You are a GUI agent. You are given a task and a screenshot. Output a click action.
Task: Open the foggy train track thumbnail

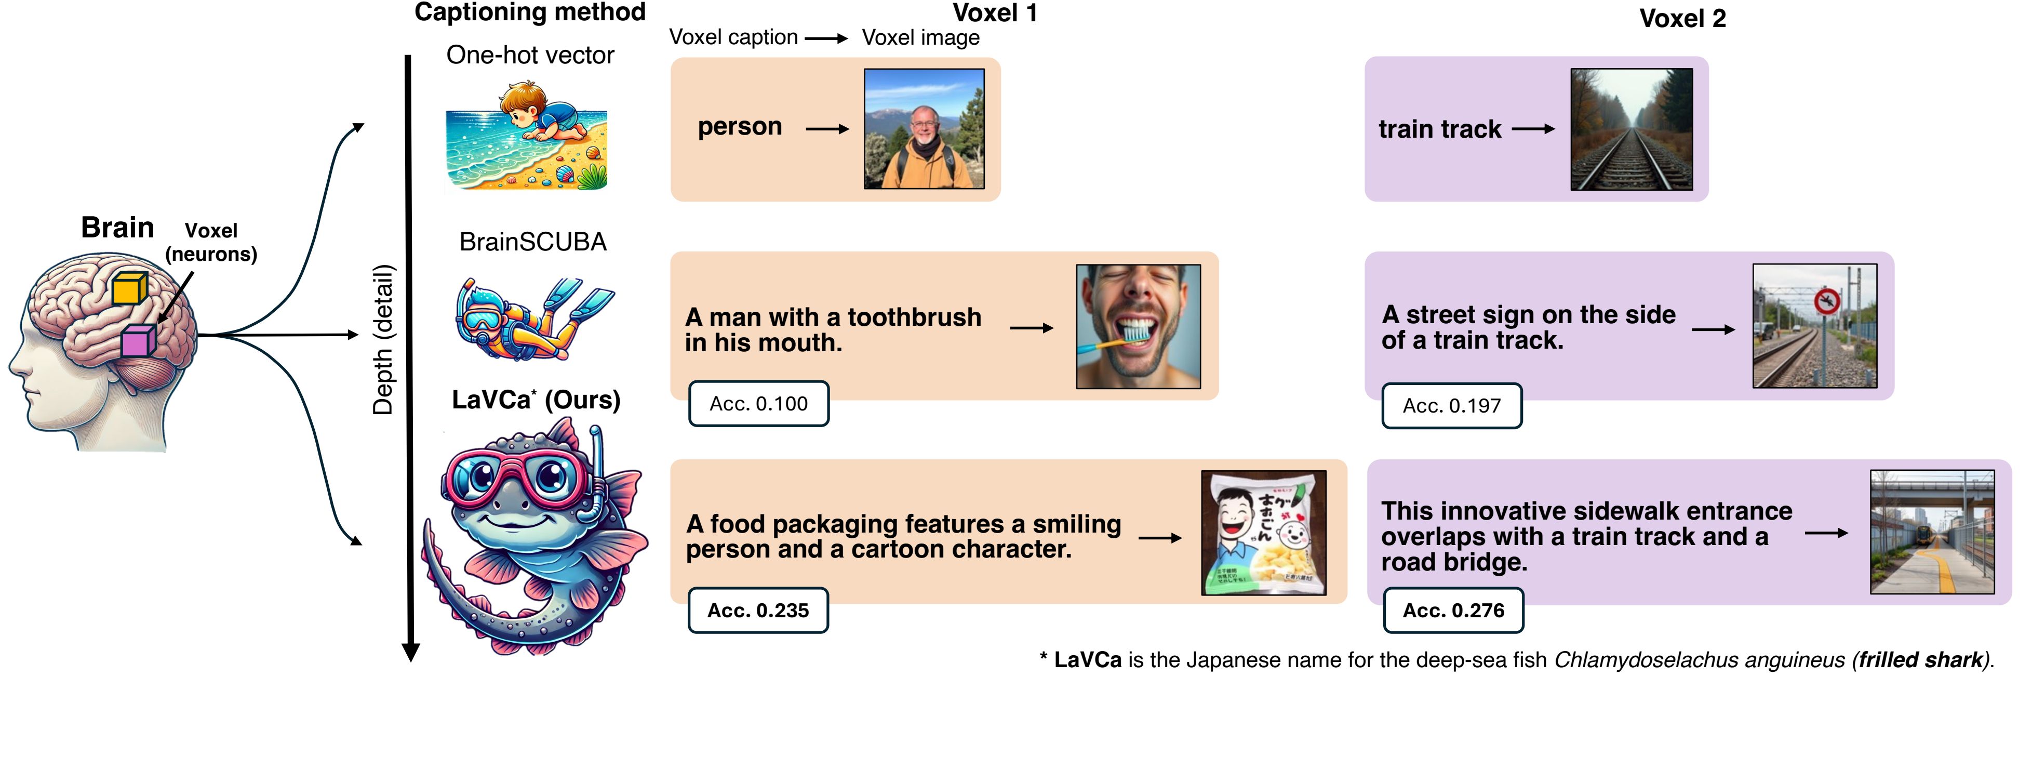[1632, 129]
